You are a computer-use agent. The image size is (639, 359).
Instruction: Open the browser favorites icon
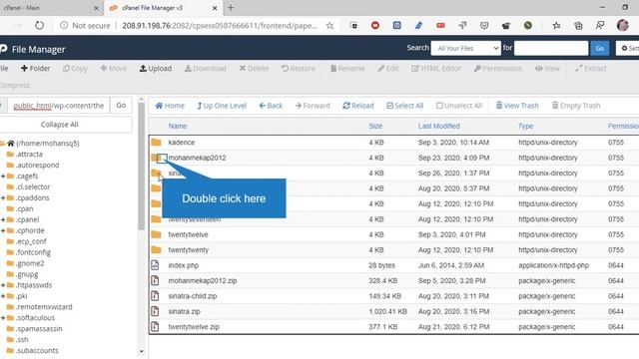[x=556, y=25]
